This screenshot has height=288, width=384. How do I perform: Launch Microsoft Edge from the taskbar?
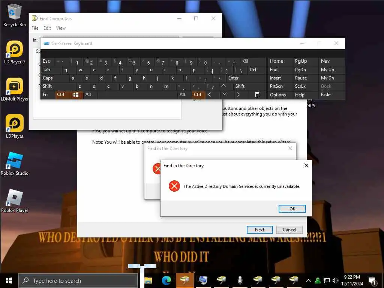(x=166, y=280)
